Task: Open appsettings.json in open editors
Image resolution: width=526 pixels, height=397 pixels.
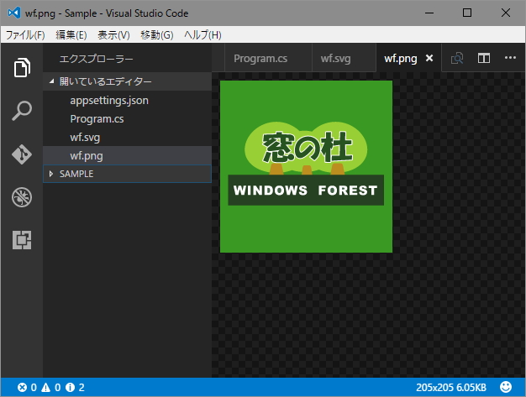Action: pyautogui.click(x=127, y=101)
